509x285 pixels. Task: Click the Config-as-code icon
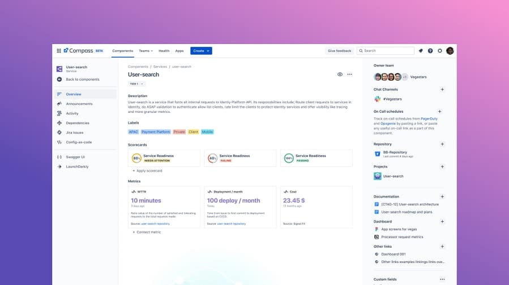59,142
